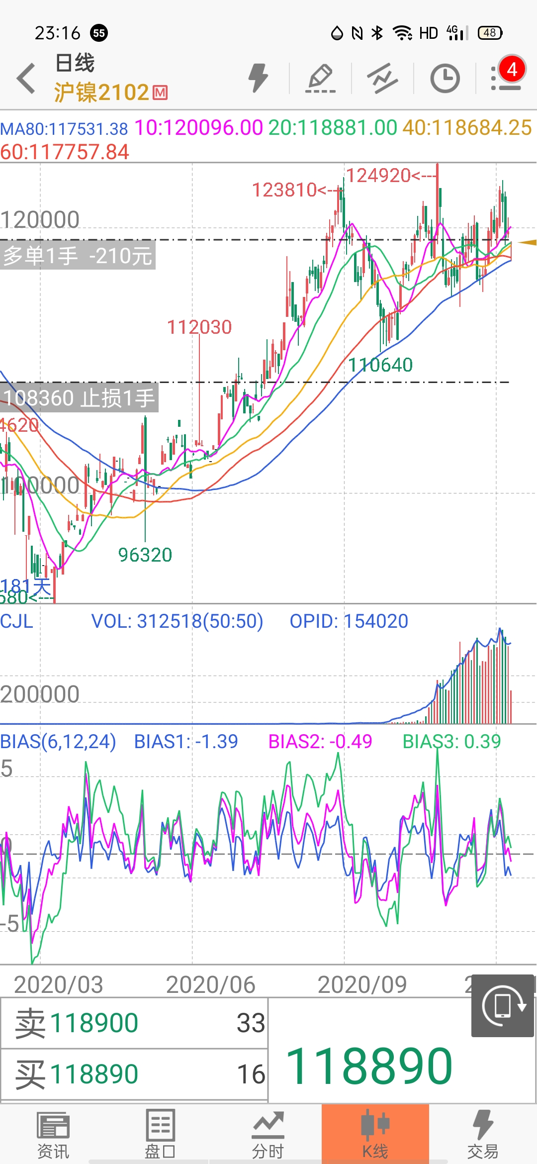The image size is (537, 1164).
Task: Tap the back arrow
Action: coord(26,79)
